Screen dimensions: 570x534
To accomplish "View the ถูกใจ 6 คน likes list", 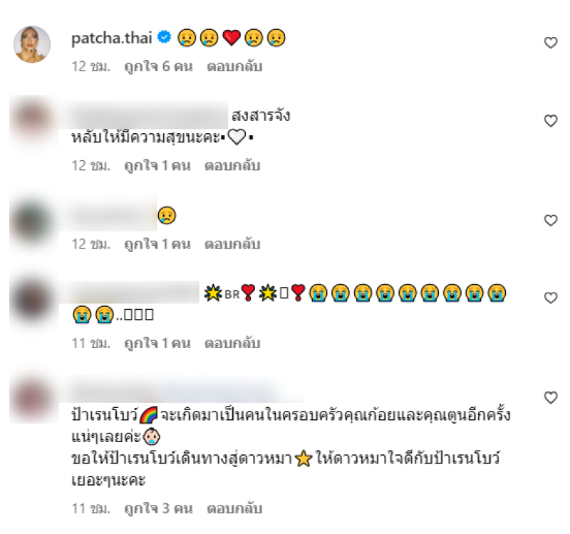I will coord(158,66).
